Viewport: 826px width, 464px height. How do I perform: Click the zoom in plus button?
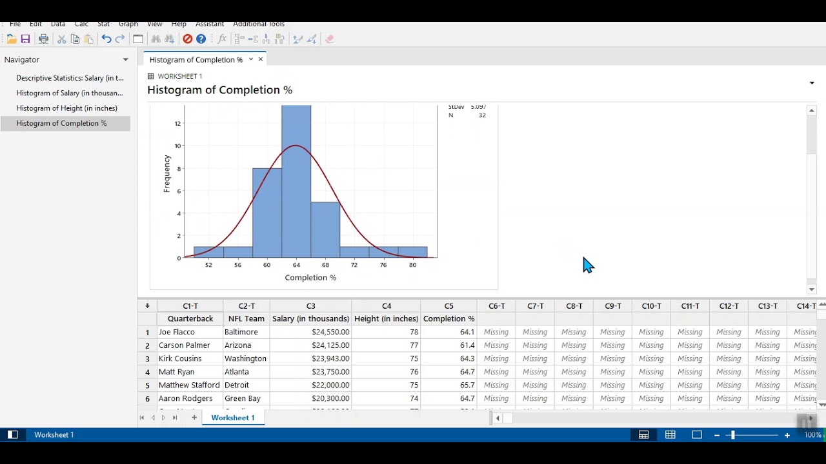(x=787, y=436)
